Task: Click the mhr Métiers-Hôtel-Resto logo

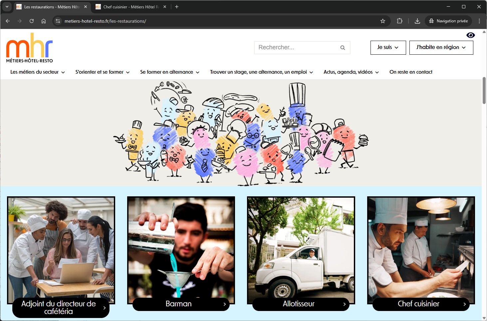Action: point(29,48)
